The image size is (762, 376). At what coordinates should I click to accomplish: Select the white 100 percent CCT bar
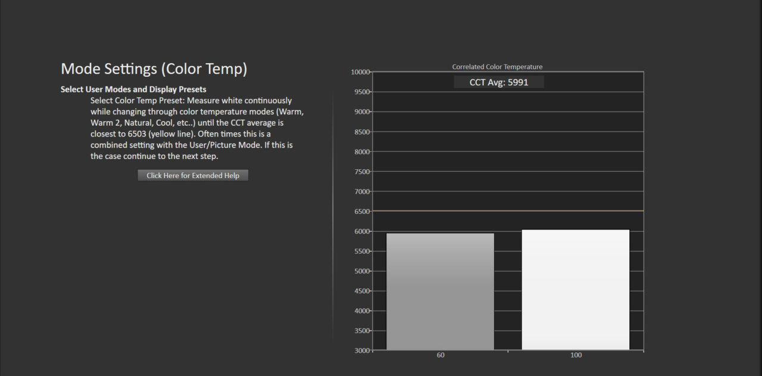pos(576,290)
